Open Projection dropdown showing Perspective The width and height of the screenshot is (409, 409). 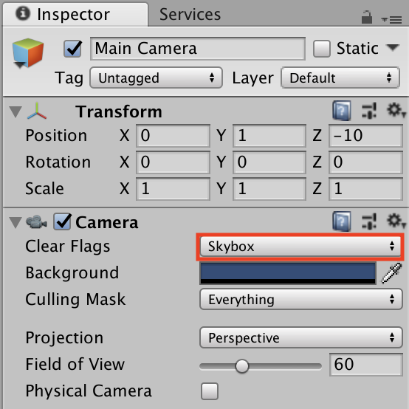[x=301, y=337]
